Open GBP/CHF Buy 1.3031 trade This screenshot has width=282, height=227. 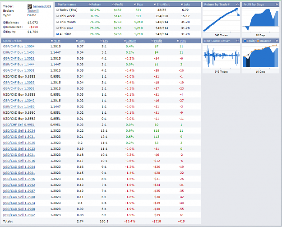pyautogui.click(x=18, y=70)
